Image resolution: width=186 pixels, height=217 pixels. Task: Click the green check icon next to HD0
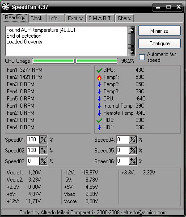(x=99, y=120)
